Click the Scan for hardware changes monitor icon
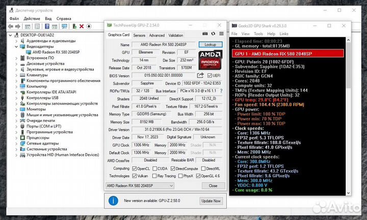The width and height of the screenshot is (367, 220). (64, 26)
